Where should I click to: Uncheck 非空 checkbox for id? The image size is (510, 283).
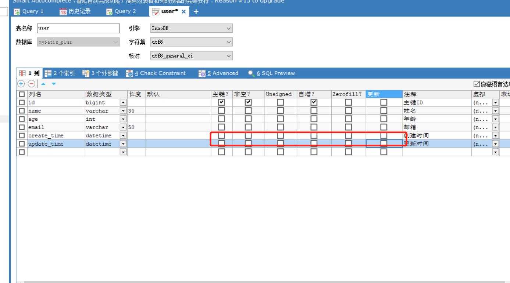(248, 102)
